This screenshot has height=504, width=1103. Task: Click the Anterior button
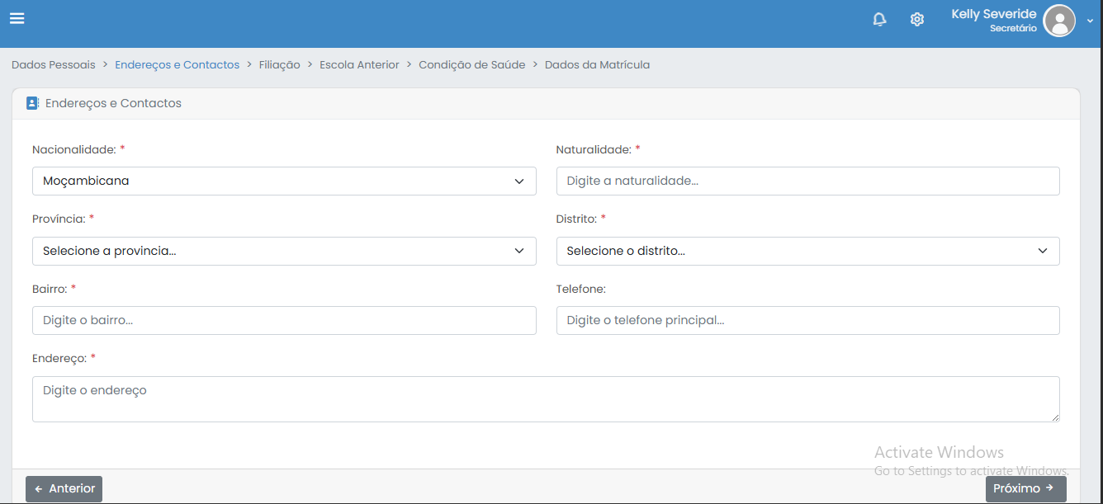(x=64, y=488)
